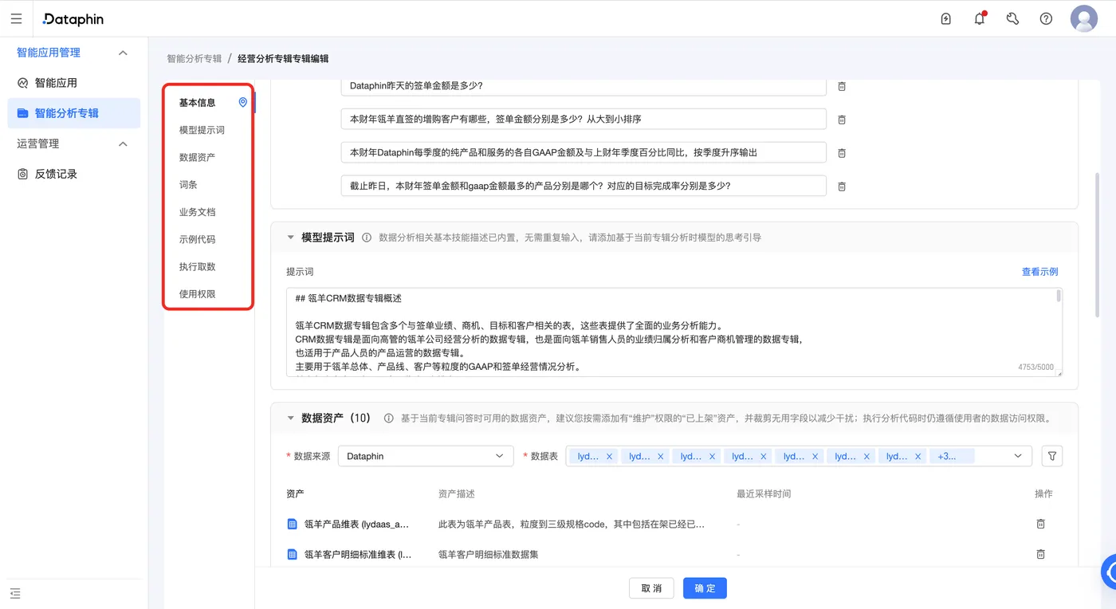
Task: Click the 4753/5000 character counter
Action: tap(1035, 367)
